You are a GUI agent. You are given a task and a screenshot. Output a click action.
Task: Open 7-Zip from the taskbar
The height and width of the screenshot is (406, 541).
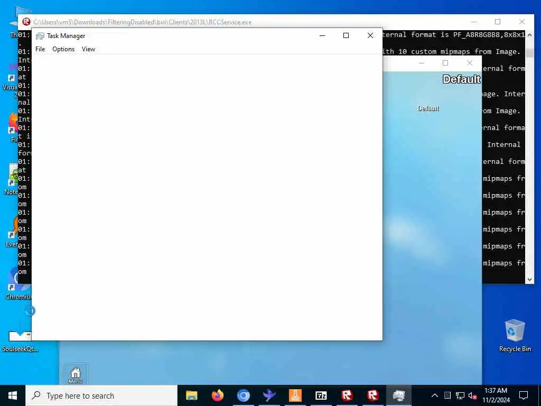click(321, 395)
